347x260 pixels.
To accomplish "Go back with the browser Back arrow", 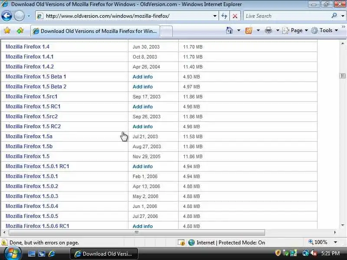I will pos(7,16).
